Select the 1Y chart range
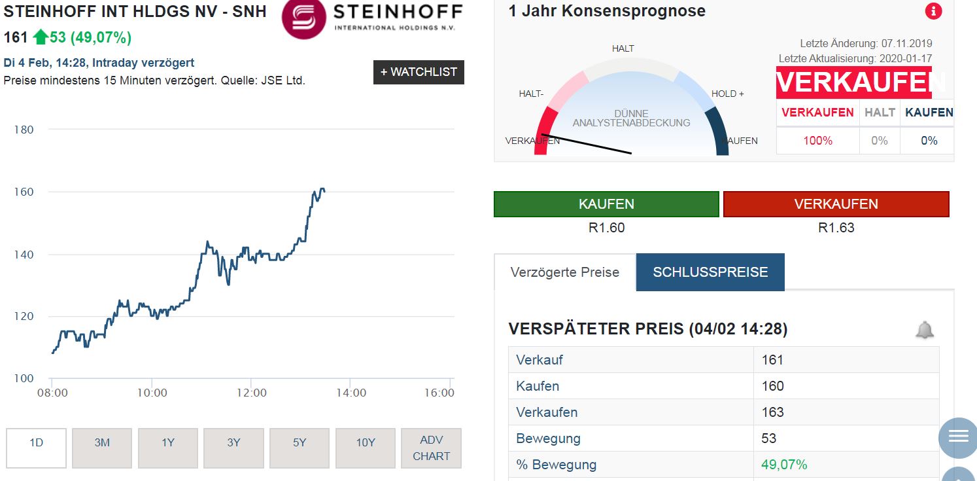This screenshot has height=481, width=977. coord(168,448)
